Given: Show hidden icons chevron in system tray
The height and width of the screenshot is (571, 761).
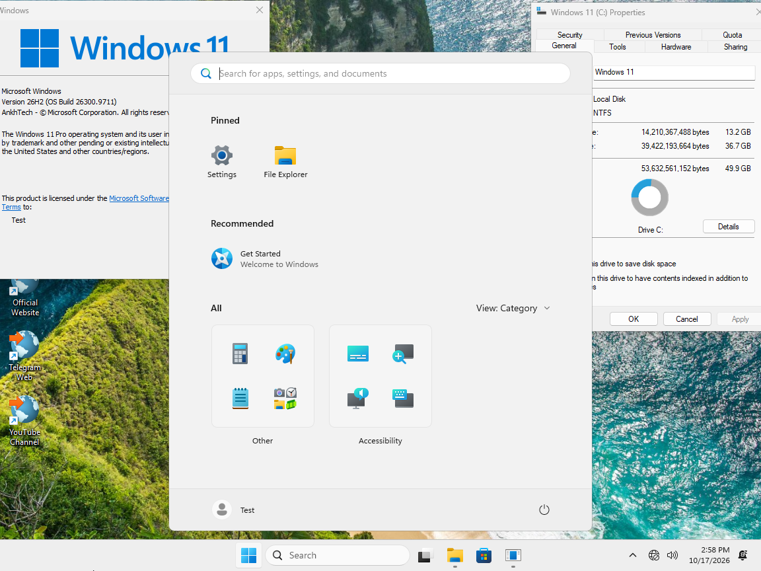Looking at the screenshot, I should tap(632, 555).
